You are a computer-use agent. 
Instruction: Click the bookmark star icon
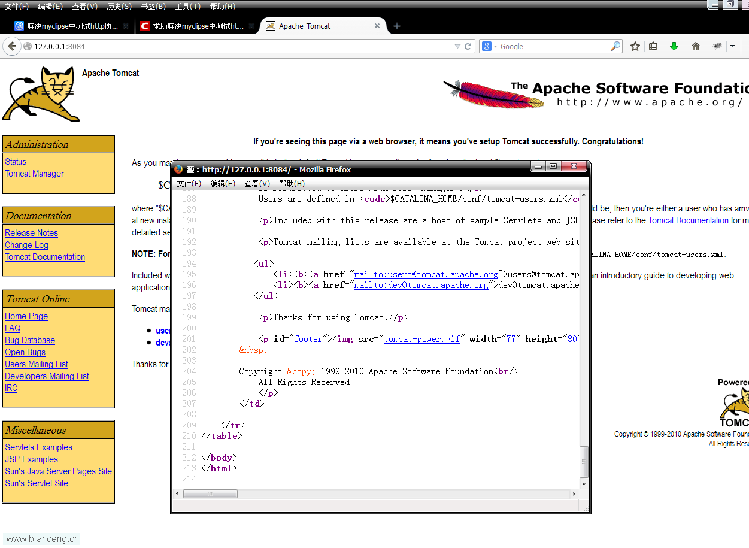635,46
